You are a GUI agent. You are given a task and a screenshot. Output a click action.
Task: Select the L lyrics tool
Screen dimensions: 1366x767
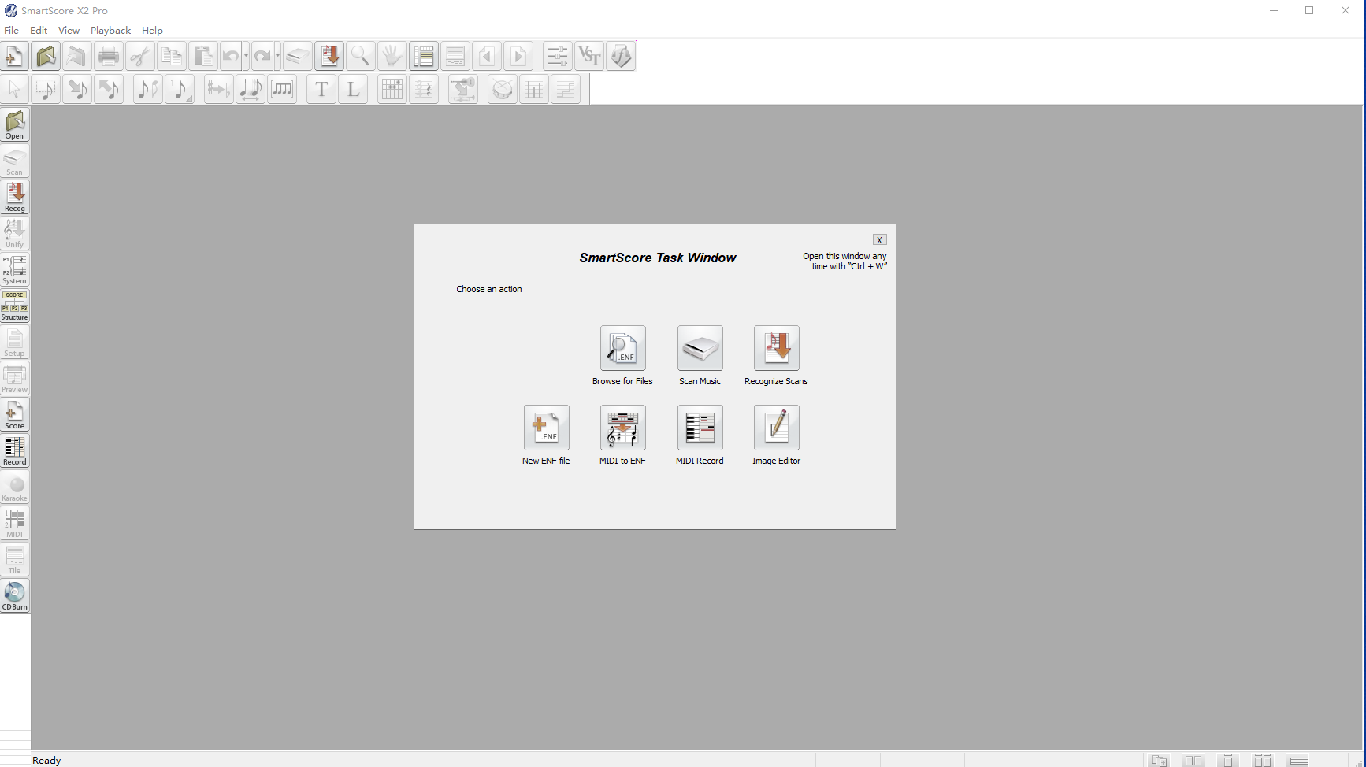[x=353, y=89]
